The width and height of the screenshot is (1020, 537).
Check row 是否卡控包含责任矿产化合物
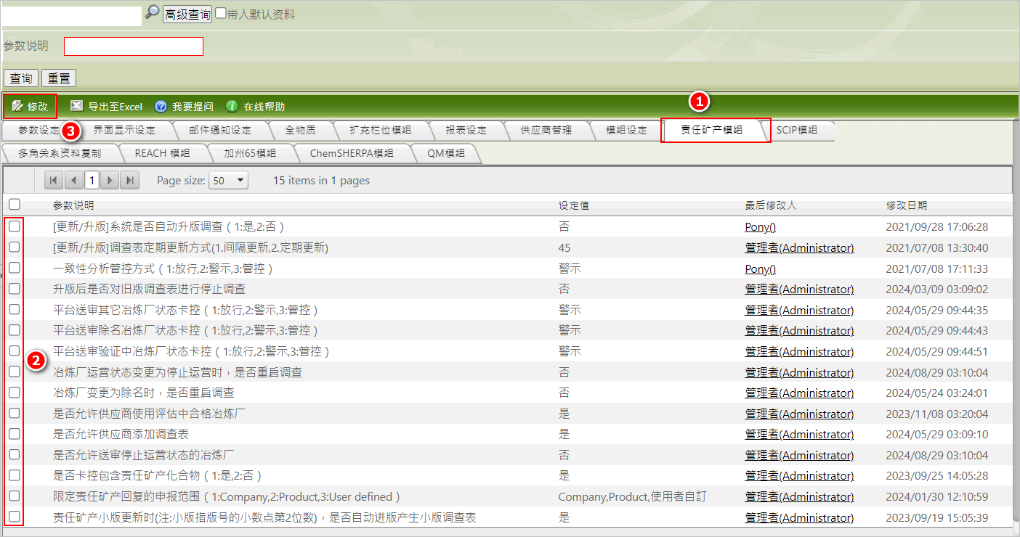[14, 475]
